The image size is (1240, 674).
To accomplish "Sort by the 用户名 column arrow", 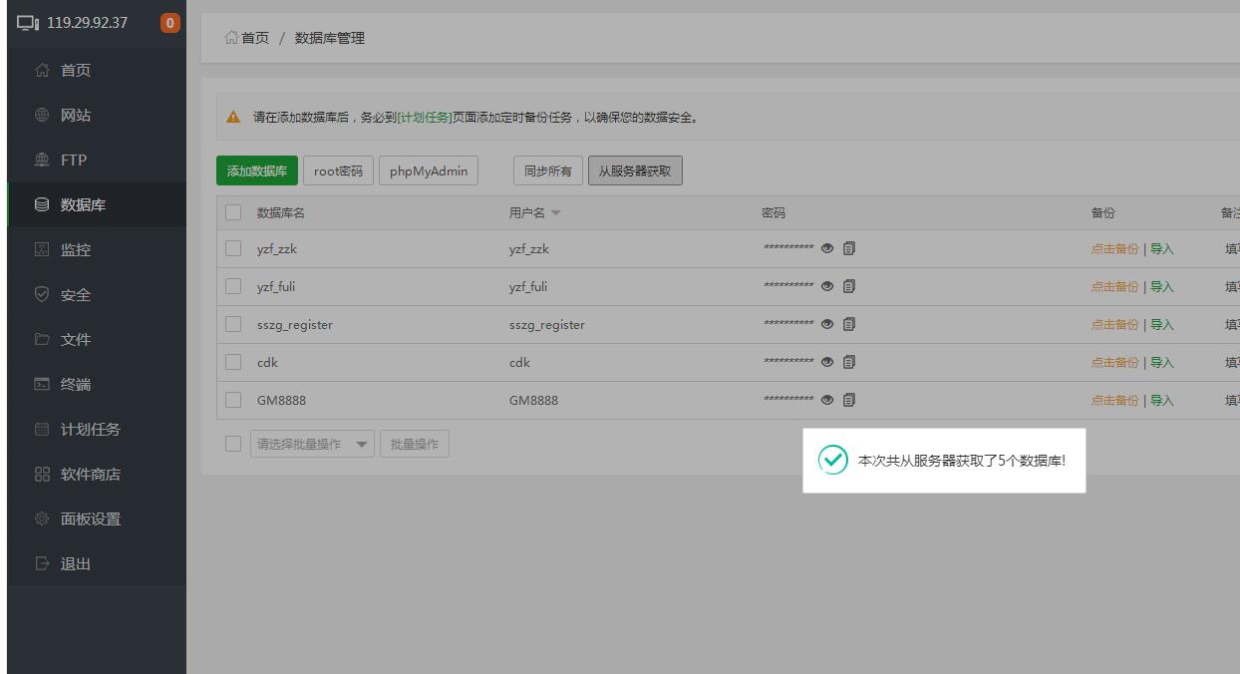I will (x=556, y=213).
